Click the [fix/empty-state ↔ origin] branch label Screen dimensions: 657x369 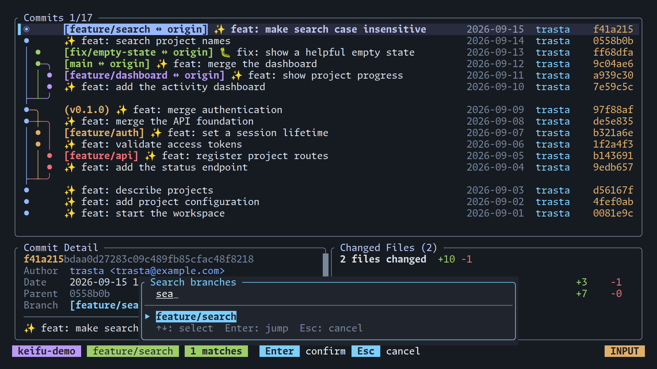click(139, 52)
